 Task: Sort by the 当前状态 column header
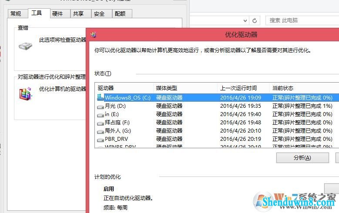(304, 88)
